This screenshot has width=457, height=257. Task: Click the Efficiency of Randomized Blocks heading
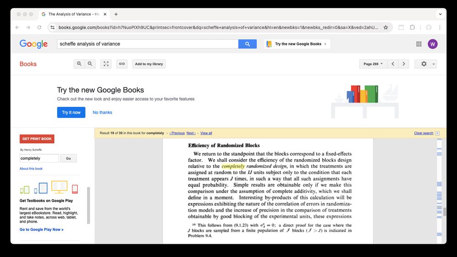point(224,145)
